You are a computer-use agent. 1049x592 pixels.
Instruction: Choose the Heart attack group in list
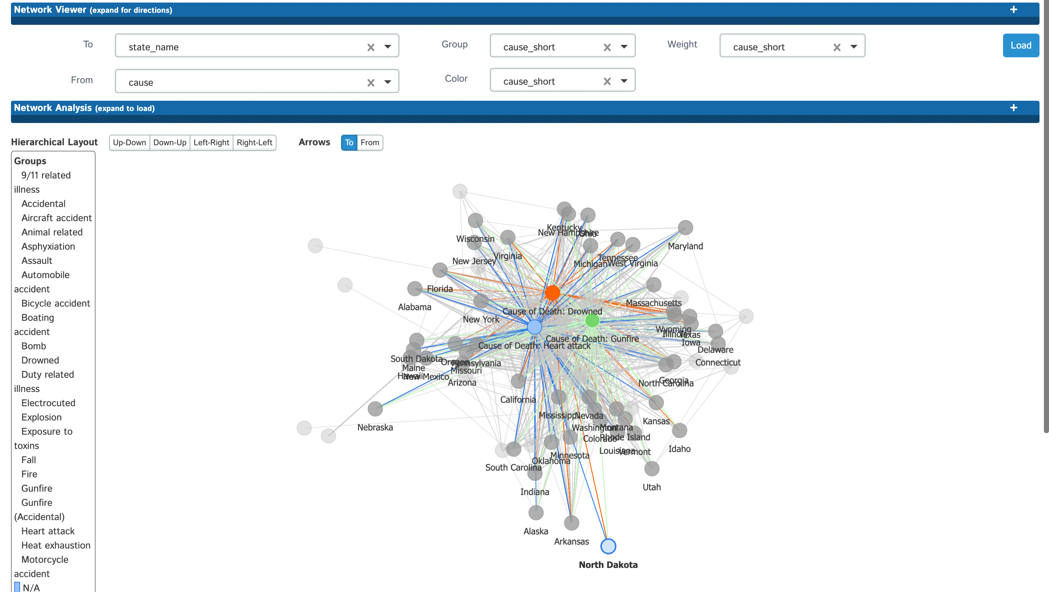(48, 531)
